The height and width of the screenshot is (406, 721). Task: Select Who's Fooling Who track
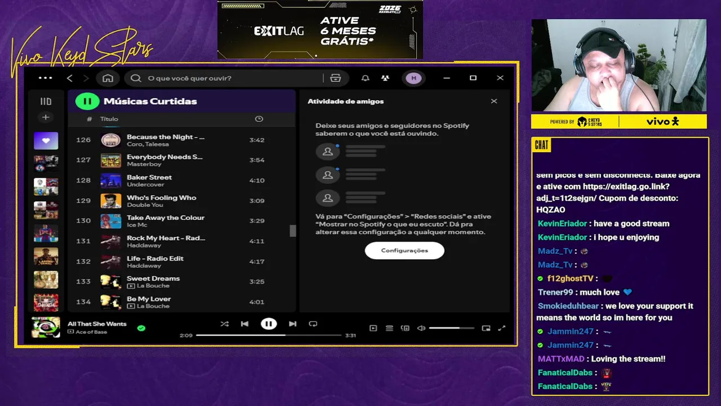tap(181, 201)
